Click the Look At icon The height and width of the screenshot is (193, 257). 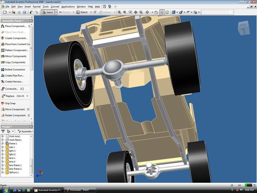[156, 12]
